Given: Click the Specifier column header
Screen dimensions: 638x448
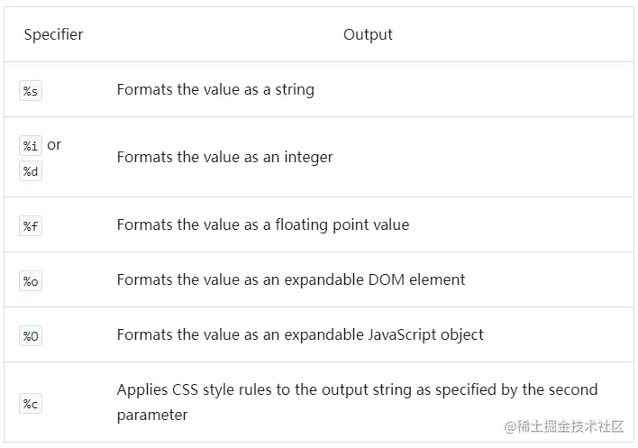Looking at the screenshot, I should [x=53, y=35].
